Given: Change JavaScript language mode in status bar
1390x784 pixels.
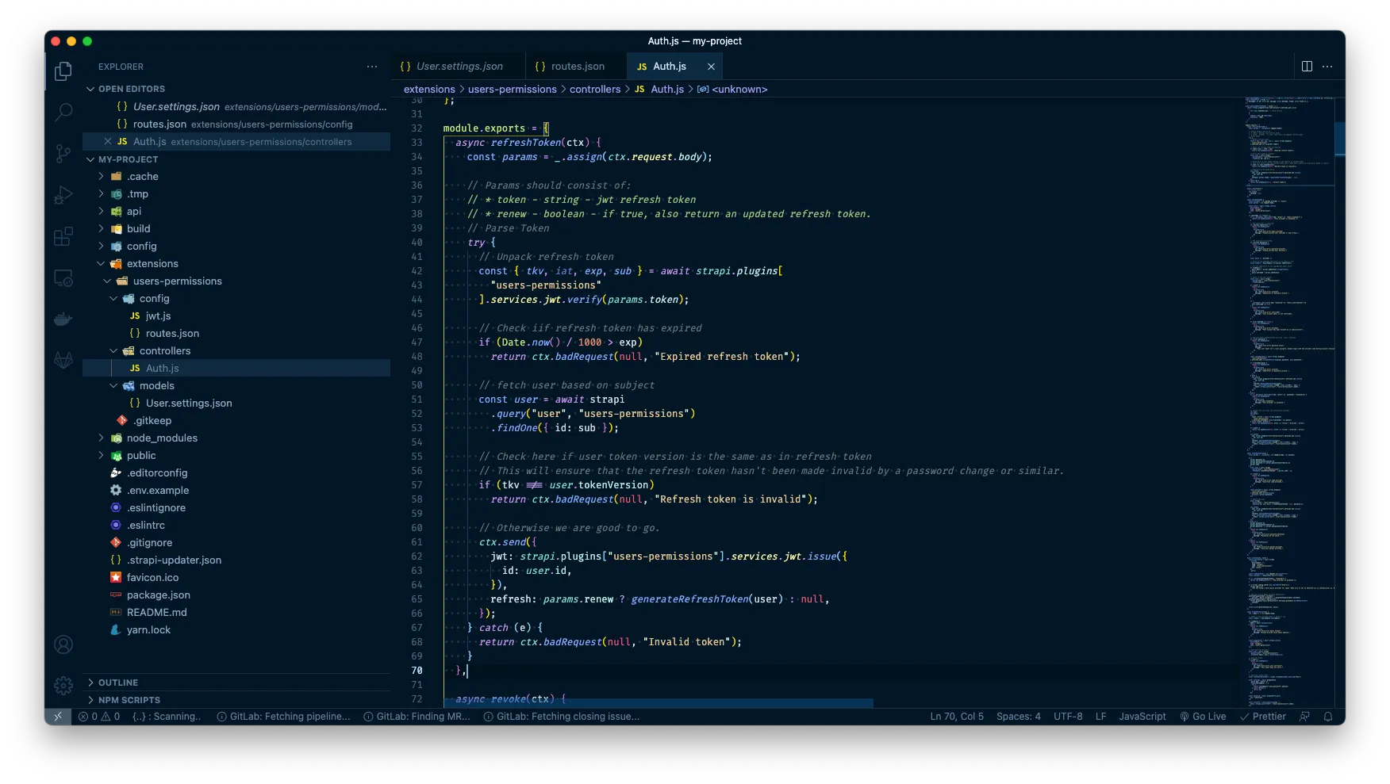Looking at the screenshot, I should coord(1142,717).
